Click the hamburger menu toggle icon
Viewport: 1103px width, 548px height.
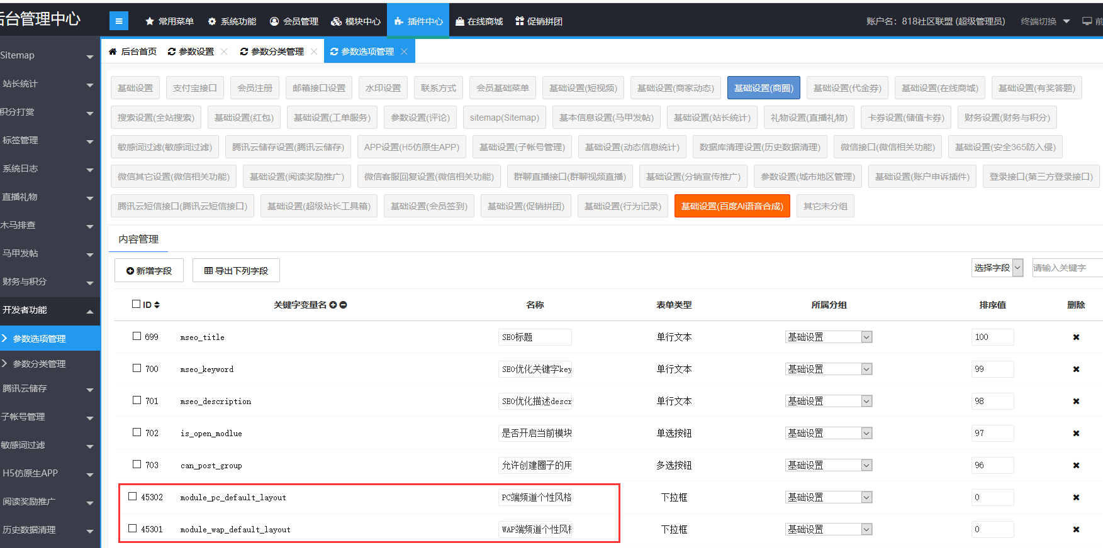pyautogui.click(x=118, y=21)
